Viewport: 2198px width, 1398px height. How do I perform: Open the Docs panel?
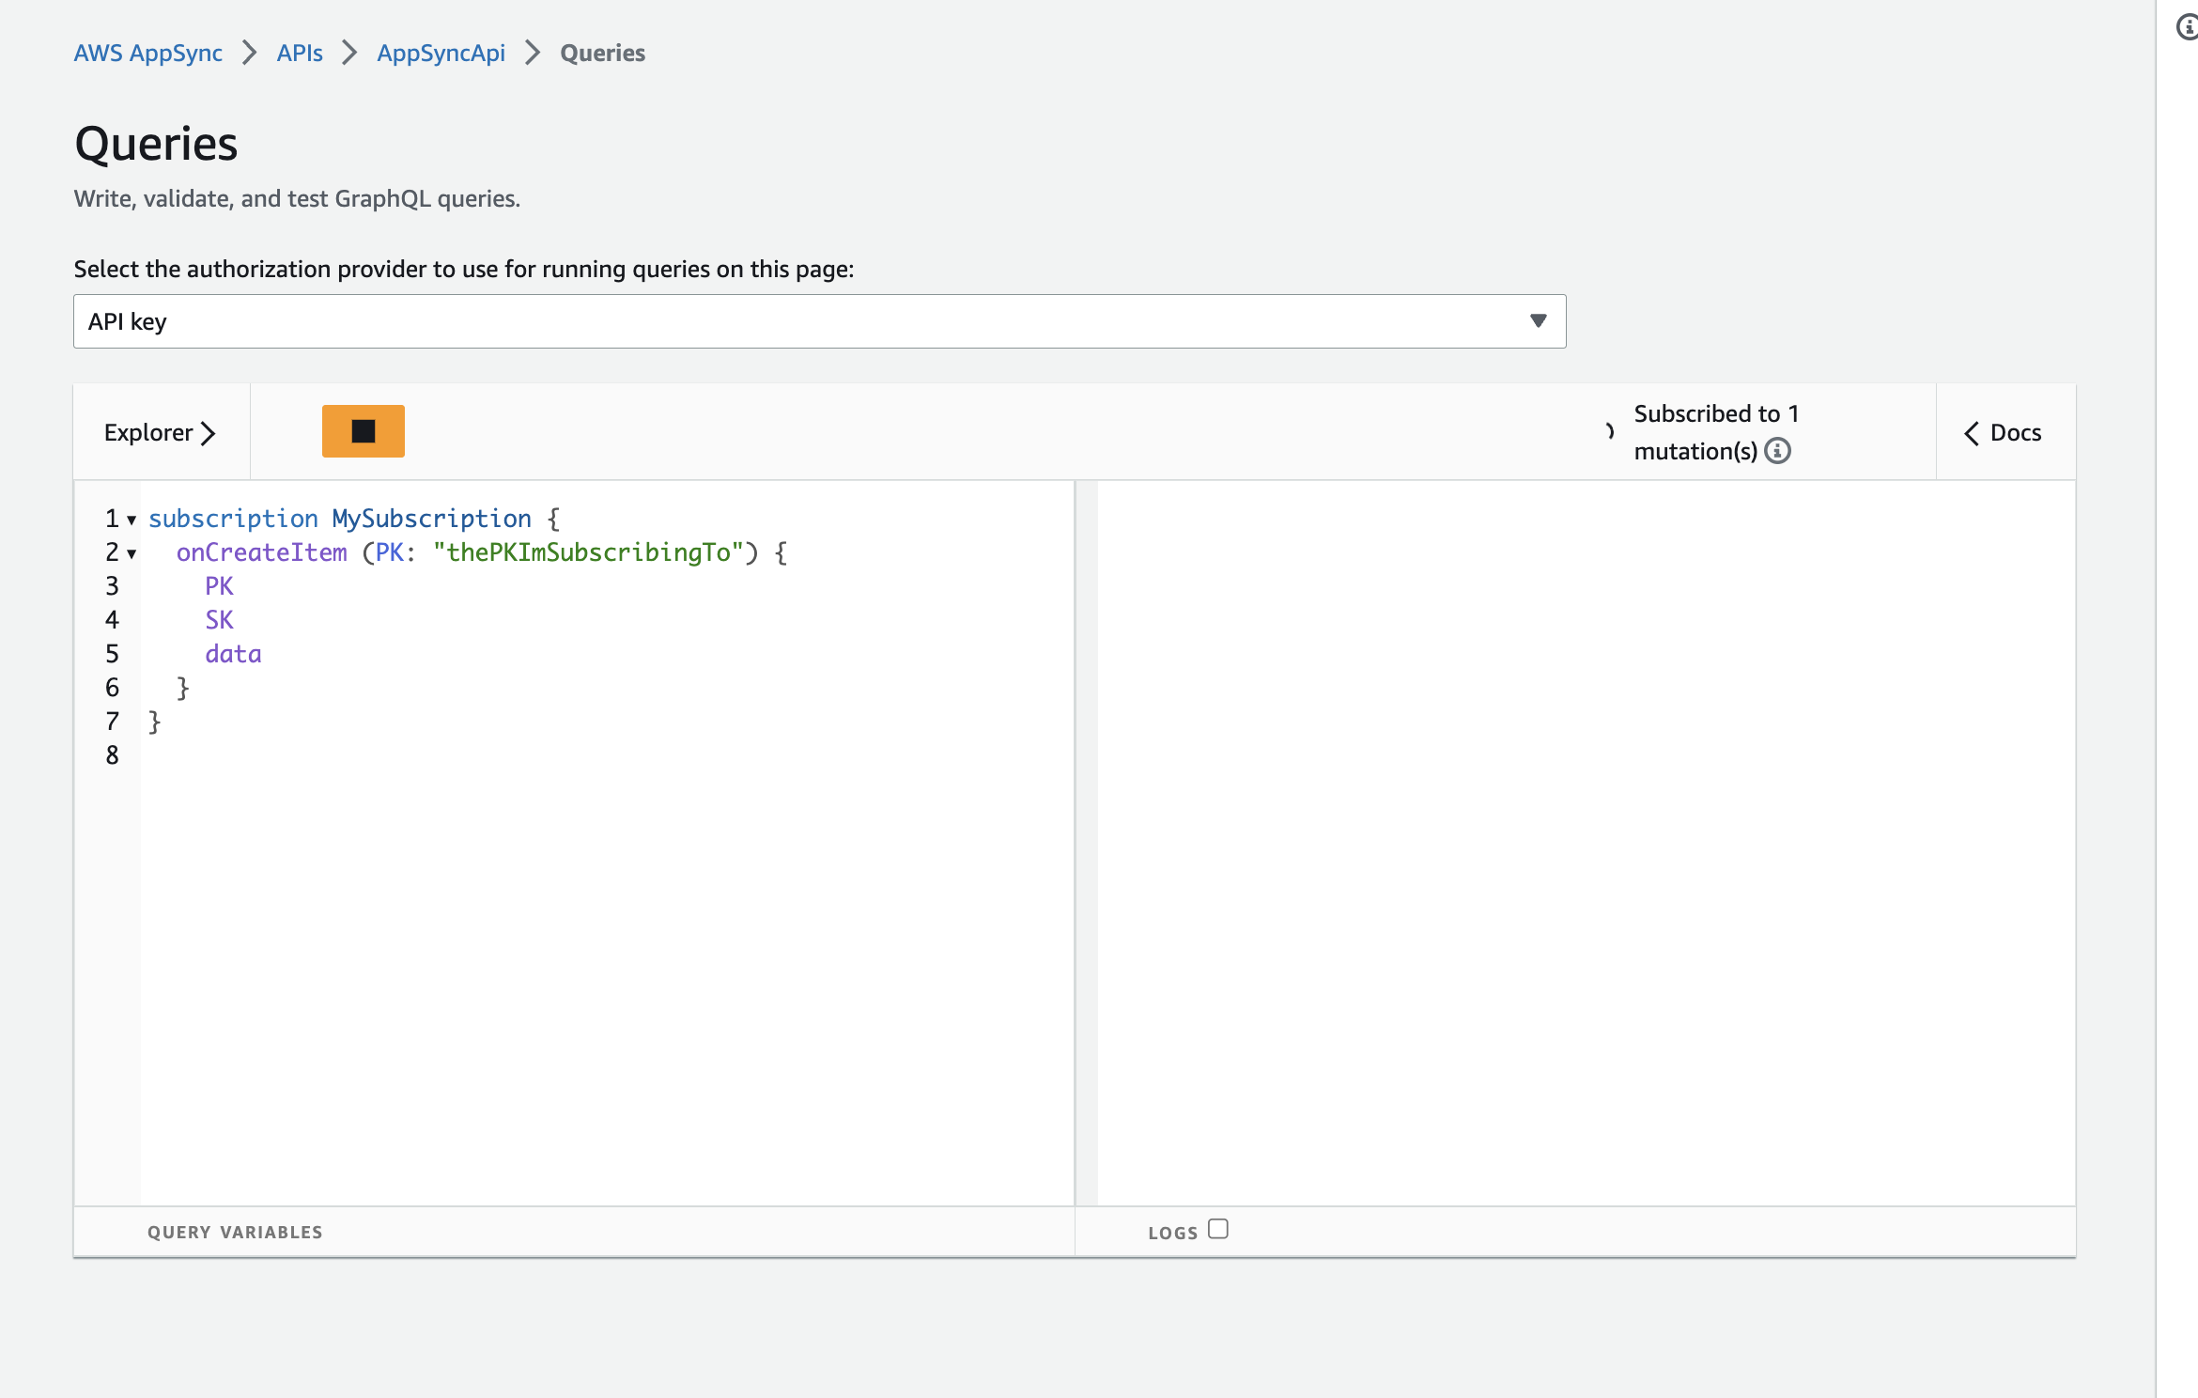(x=2004, y=432)
